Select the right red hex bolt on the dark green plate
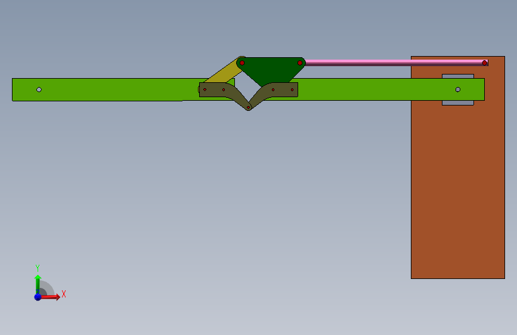Image resolution: width=517 pixels, height=335 pixels. pyautogui.click(x=300, y=63)
